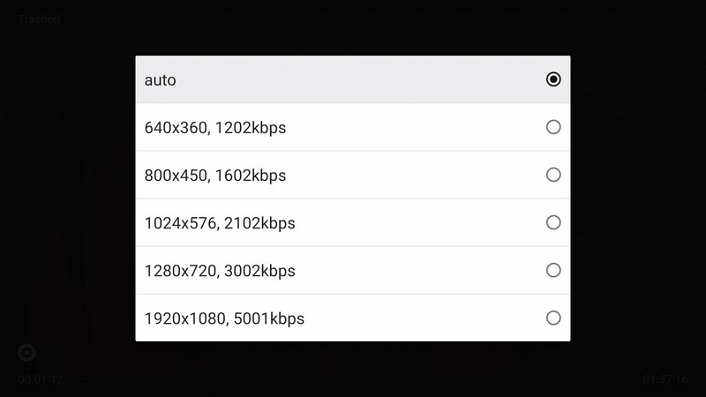Click dimmed area above the quality dialog
This screenshot has height=397, width=706.
[353, 26]
